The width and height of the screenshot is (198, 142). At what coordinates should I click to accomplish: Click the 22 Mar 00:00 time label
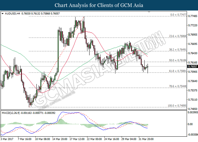tap(94, 139)
